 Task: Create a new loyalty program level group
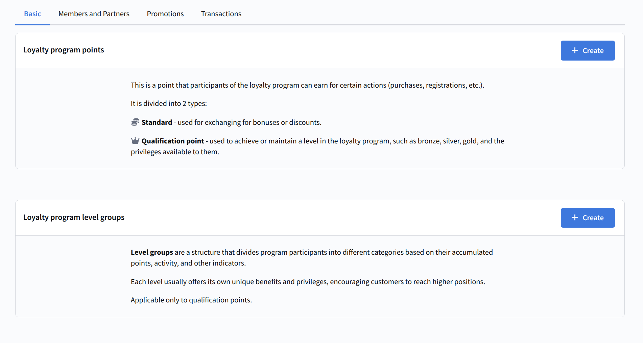[x=588, y=218]
